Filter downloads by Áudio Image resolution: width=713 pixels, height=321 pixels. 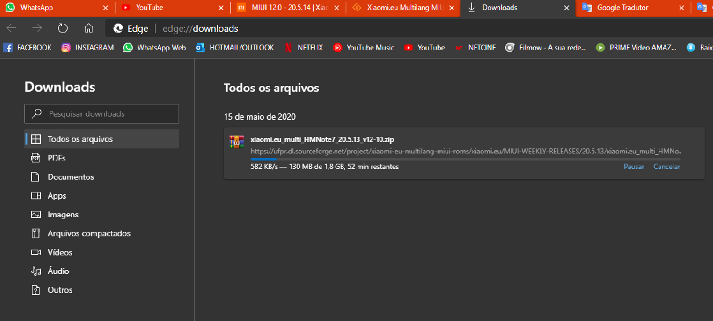101,271
